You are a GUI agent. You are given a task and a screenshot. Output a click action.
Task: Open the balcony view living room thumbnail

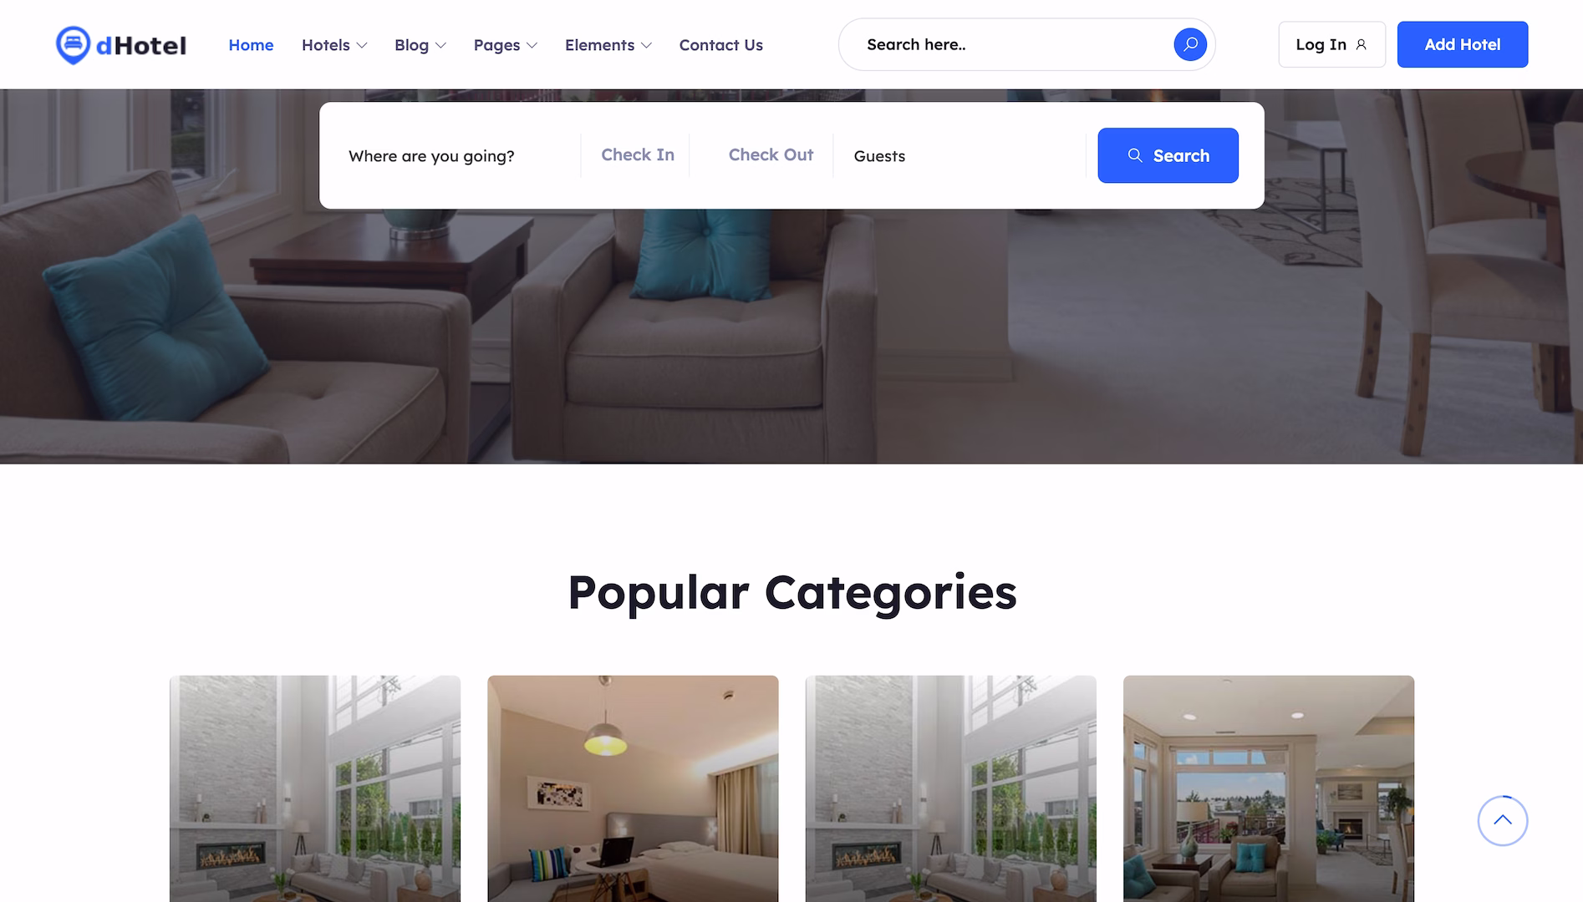click(x=1269, y=788)
